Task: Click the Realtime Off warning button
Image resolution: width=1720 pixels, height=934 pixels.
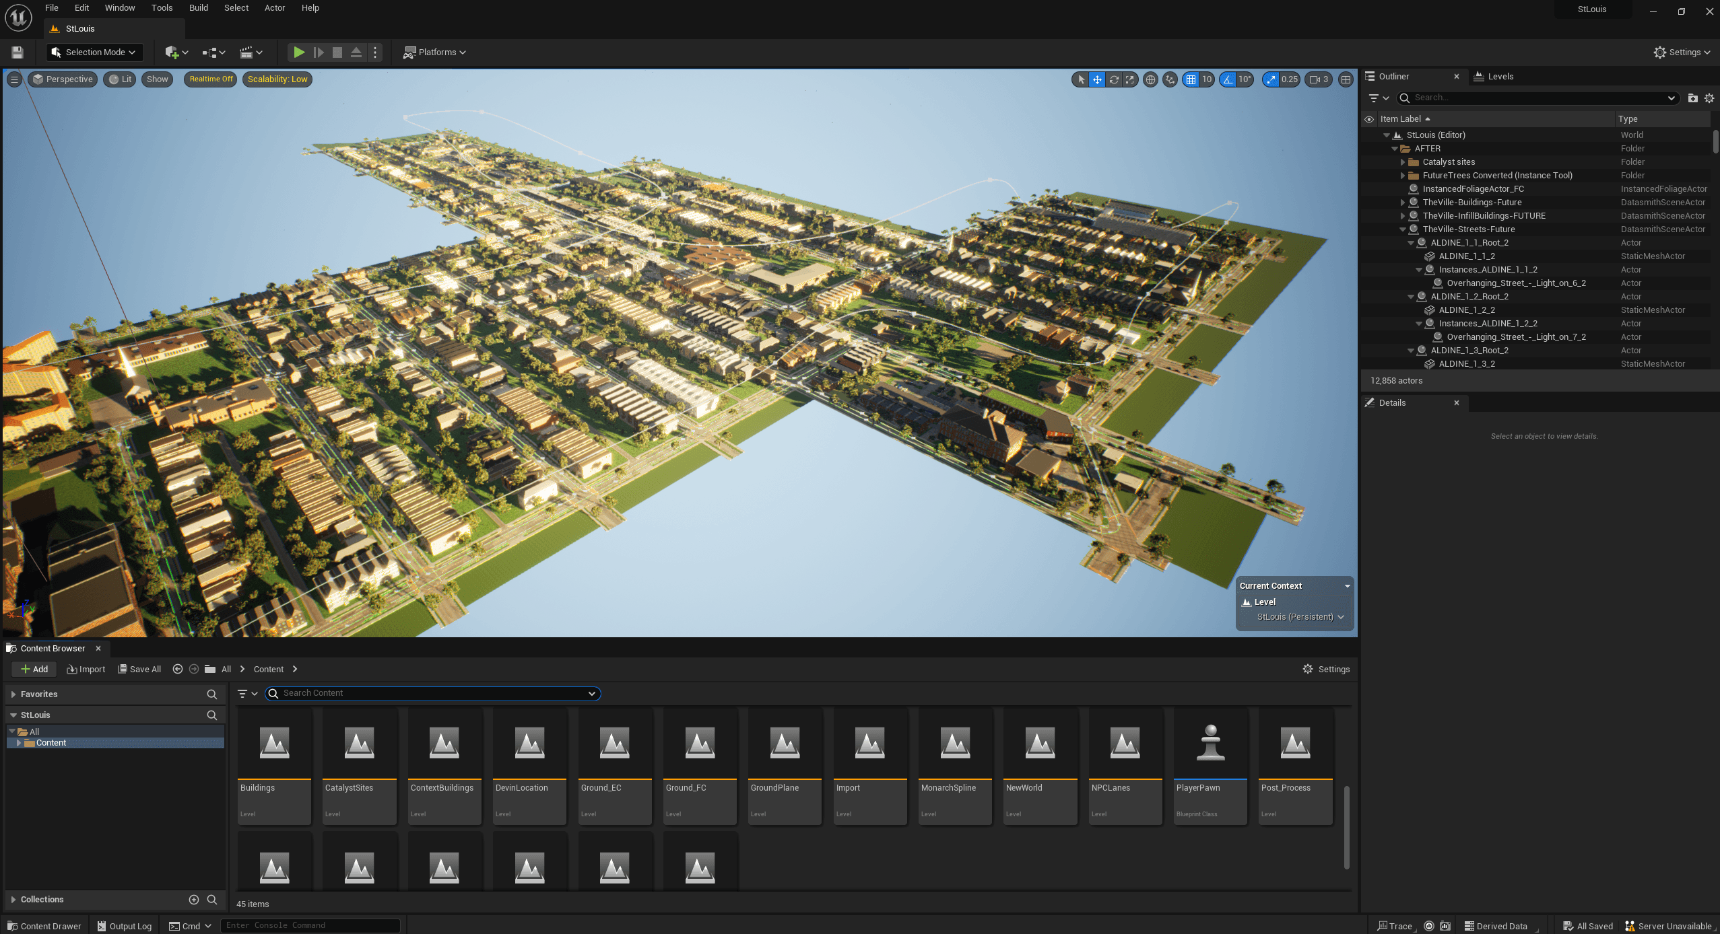Action: [211, 79]
